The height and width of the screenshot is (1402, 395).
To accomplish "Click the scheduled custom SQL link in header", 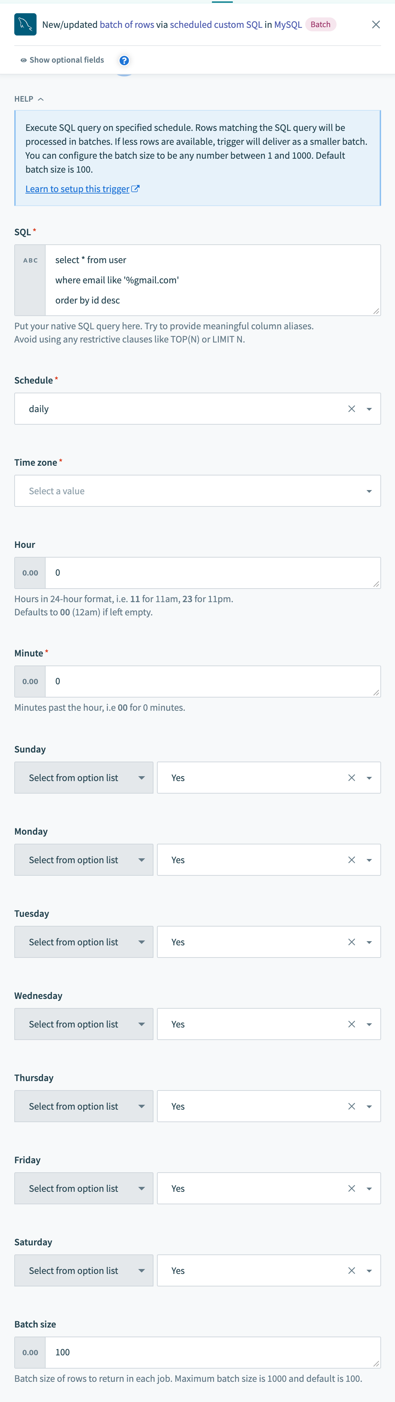I will coord(216,24).
